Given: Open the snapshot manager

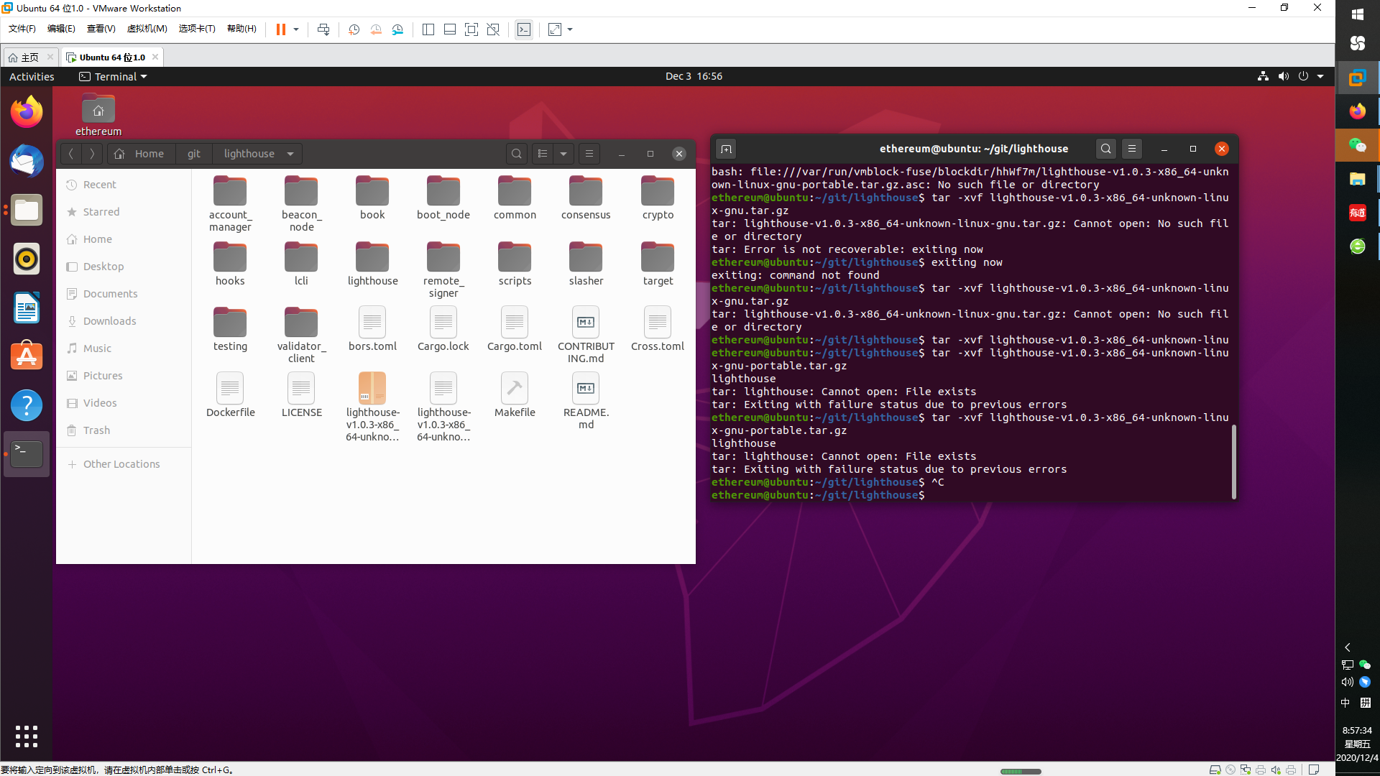Looking at the screenshot, I should [x=398, y=29].
